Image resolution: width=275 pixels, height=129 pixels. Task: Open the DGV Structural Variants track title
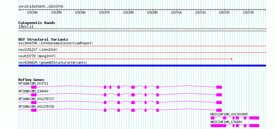(43, 39)
